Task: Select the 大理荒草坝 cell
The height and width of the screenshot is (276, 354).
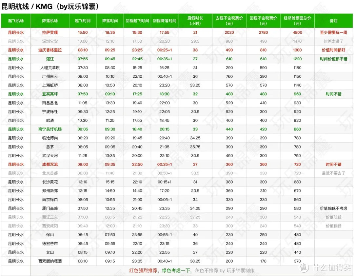Action: coord(50,68)
